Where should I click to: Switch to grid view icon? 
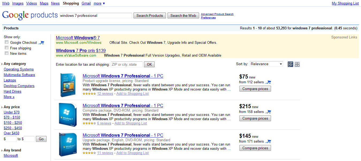coord(297,64)
